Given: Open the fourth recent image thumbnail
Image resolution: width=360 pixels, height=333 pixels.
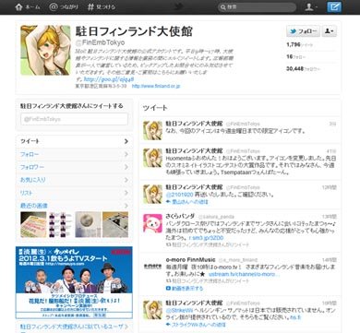Looking at the screenshot, I should (x=115, y=224).
